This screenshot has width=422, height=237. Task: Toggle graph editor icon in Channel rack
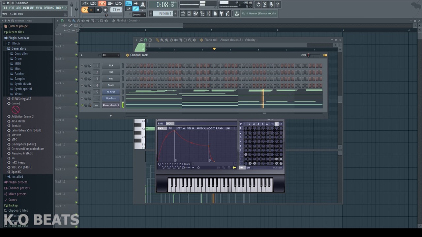(x=325, y=55)
